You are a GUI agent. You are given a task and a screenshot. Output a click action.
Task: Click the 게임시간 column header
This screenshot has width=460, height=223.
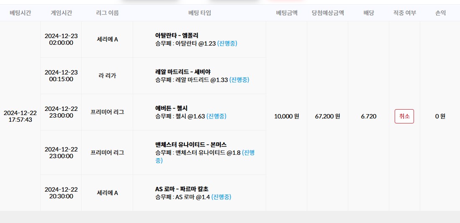click(x=61, y=13)
